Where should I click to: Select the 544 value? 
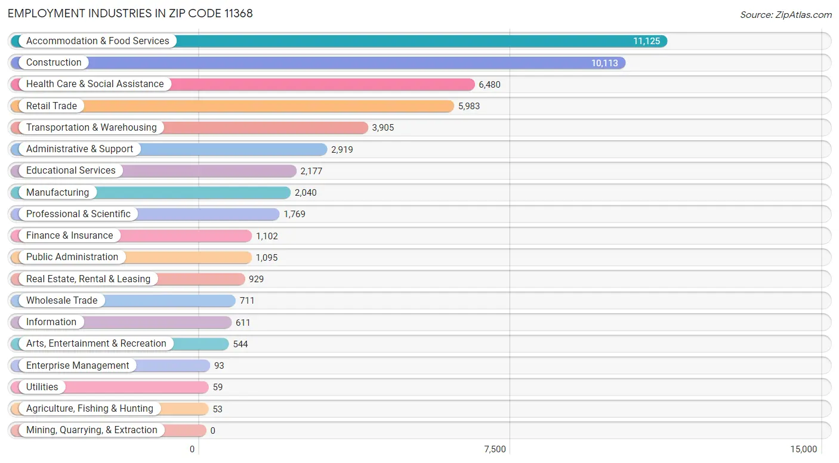pos(240,344)
